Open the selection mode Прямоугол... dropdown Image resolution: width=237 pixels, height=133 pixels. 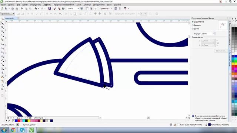click(x=8, y=14)
